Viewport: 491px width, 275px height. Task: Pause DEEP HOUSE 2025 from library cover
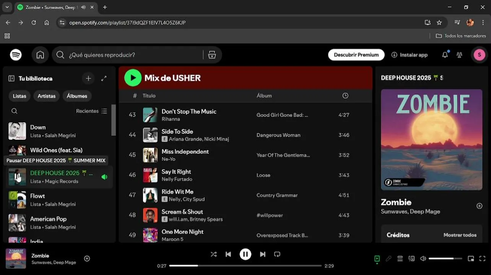17,177
